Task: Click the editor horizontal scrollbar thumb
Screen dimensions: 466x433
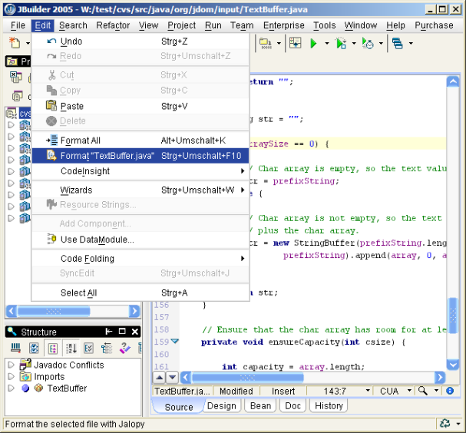Action: pos(247,378)
